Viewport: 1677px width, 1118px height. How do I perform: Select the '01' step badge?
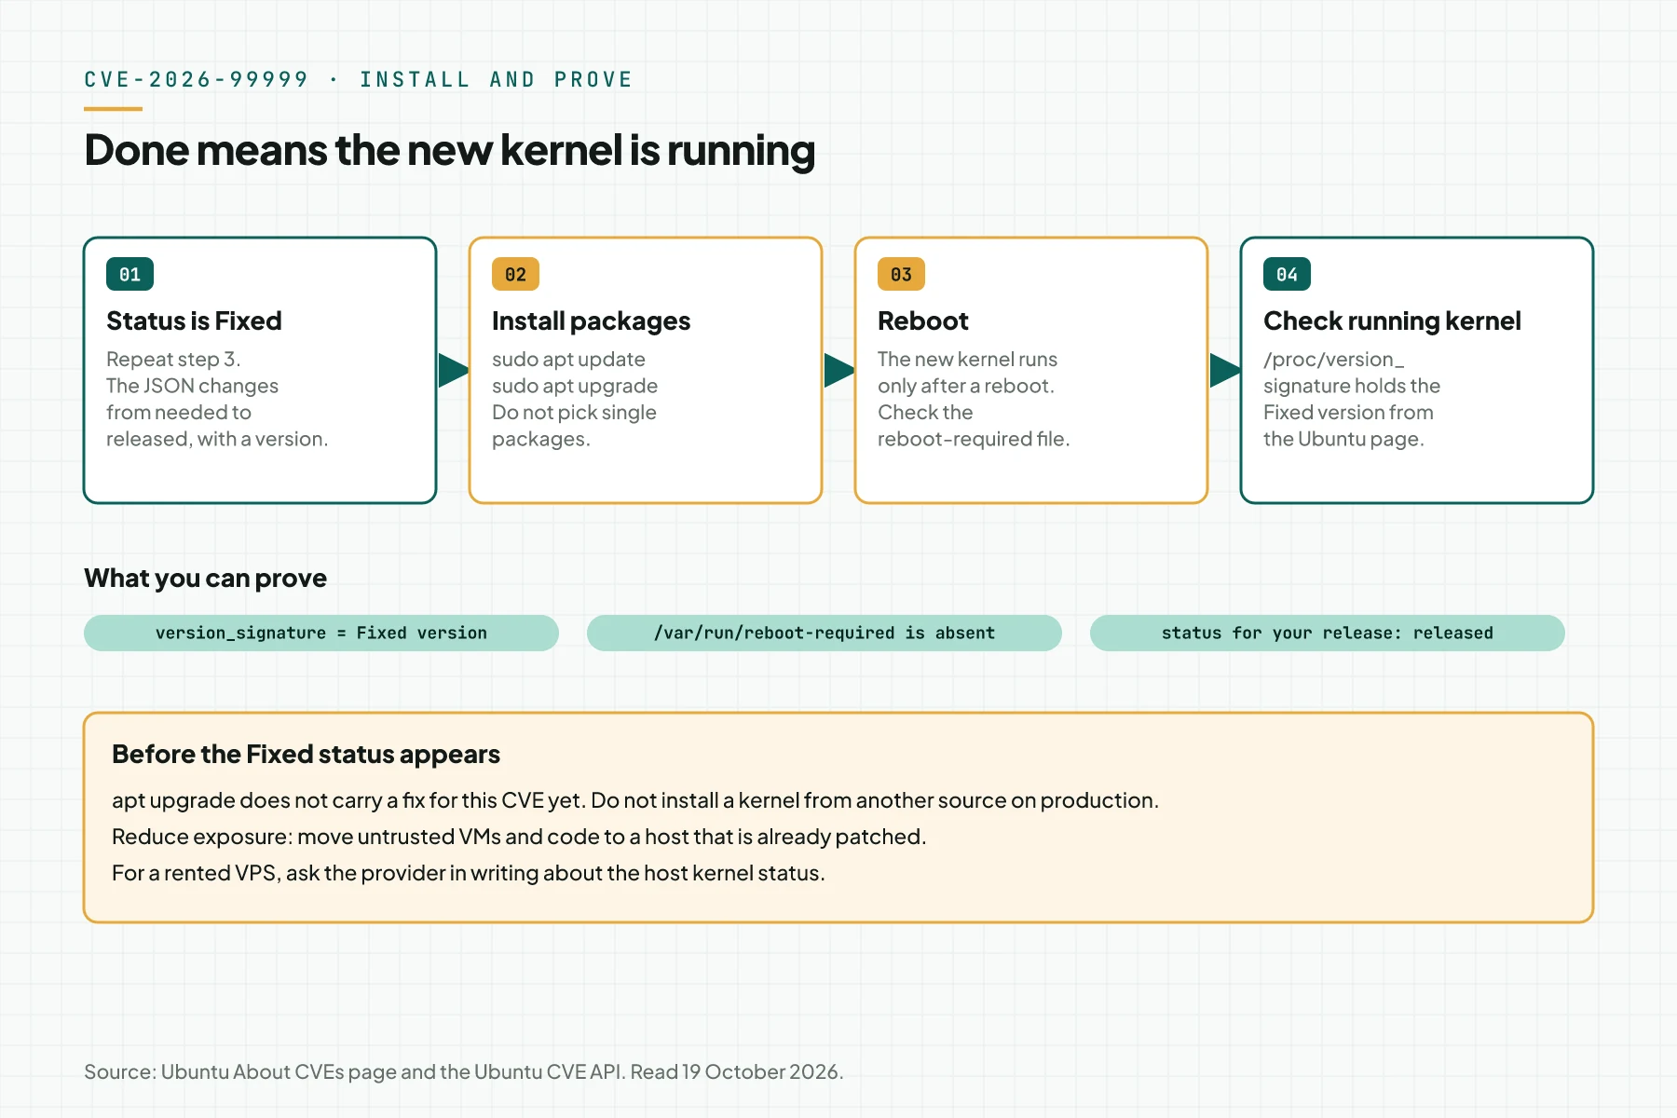[130, 274]
